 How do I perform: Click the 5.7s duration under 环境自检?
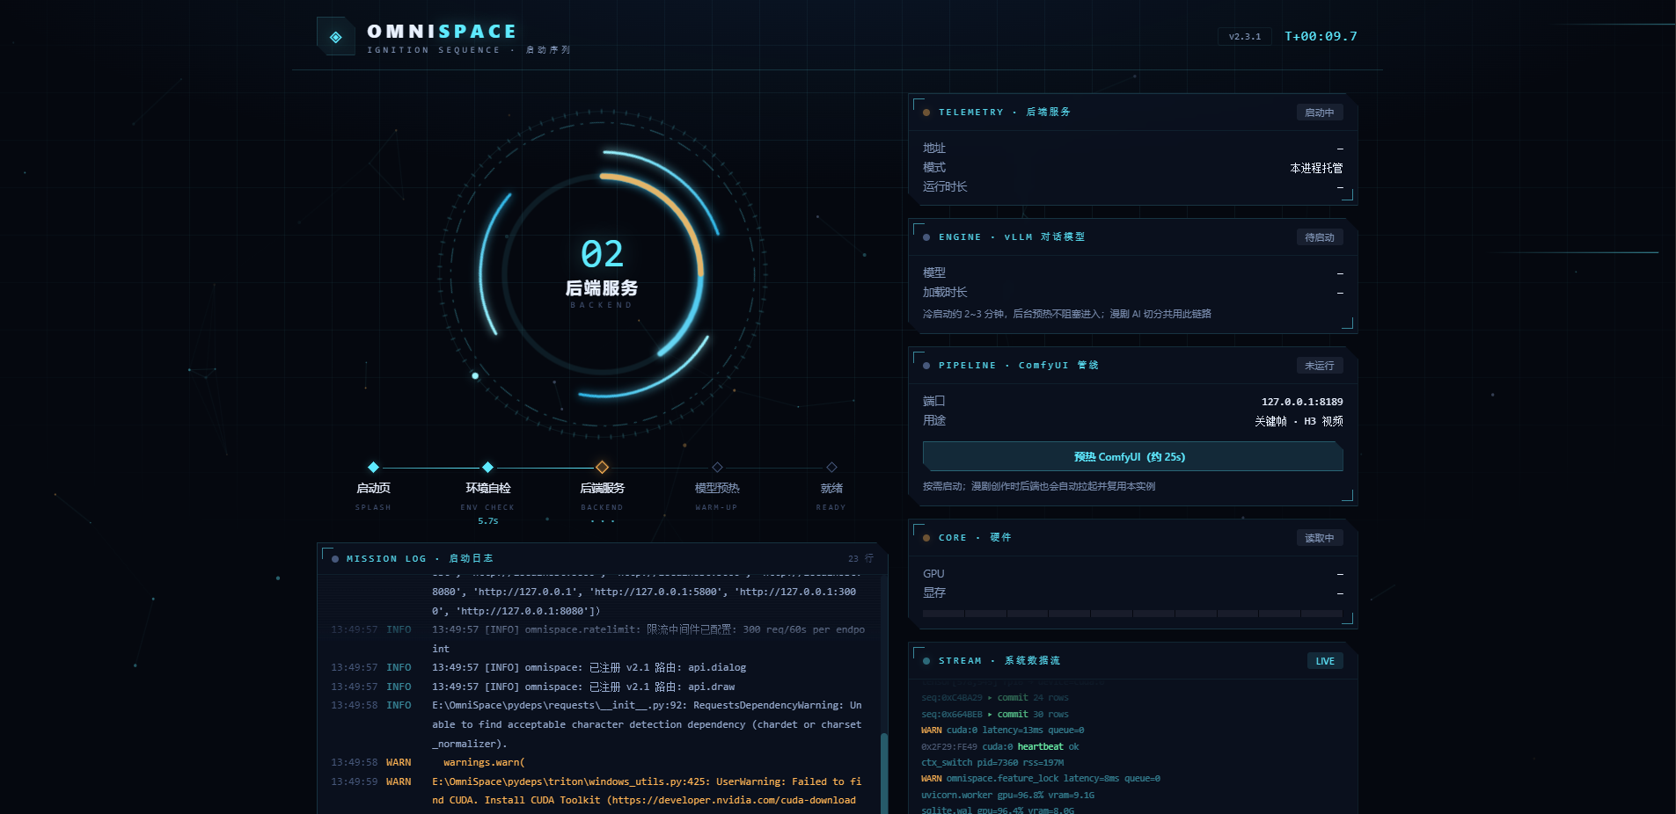pos(488,521)
